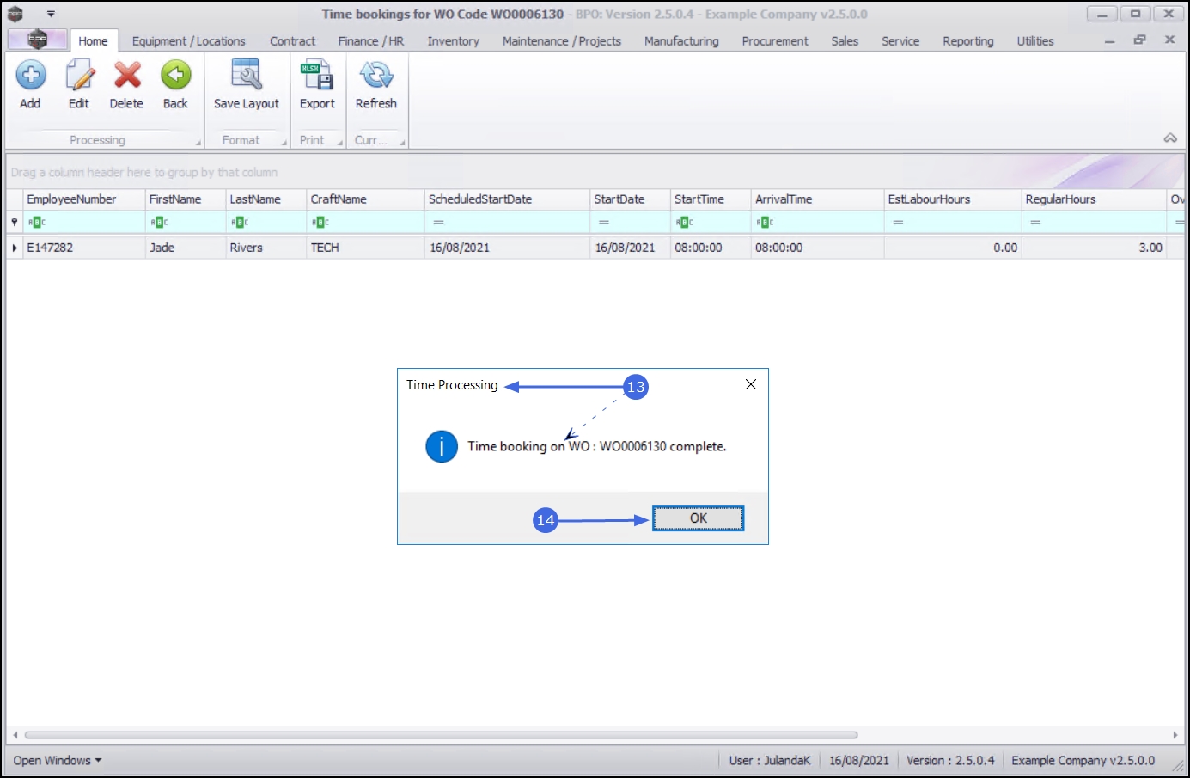Sort by the LastName column header
The width and height of the screenshot is (1190, 778).
coord(266,199)
